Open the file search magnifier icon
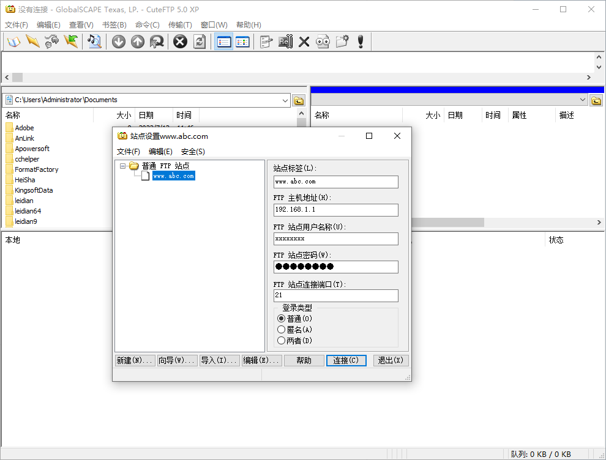This screenshot has width=606, height=460. coord(94,42)
